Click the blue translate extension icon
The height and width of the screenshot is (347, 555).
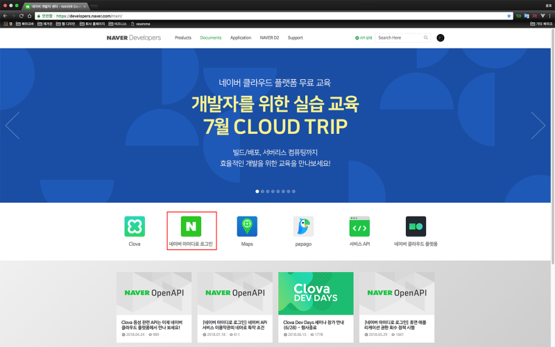[x=527, y=16]
